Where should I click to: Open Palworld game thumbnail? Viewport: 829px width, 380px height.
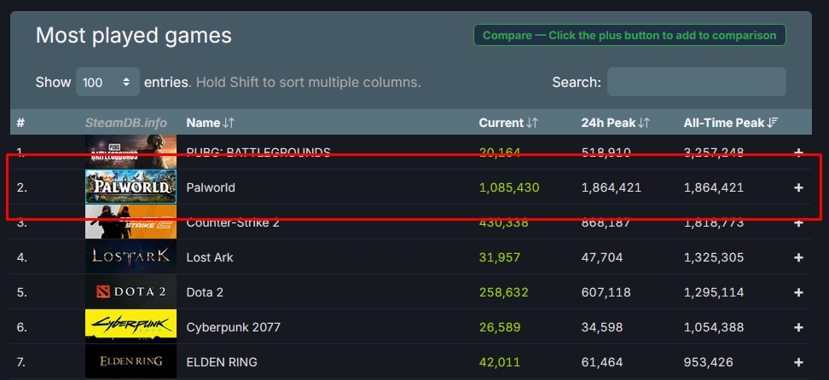click(130, 187)
